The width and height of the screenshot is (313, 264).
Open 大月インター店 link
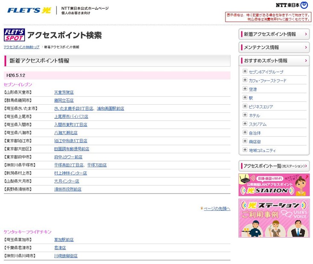coord(67,181)
